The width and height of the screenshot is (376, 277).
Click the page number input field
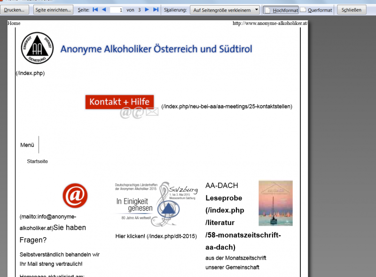[x=116, y=10]
